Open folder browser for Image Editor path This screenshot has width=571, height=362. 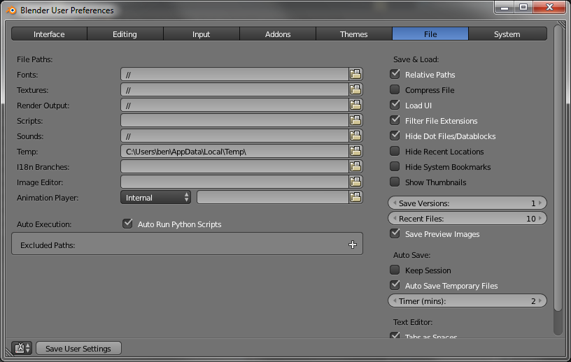point(355,182)
